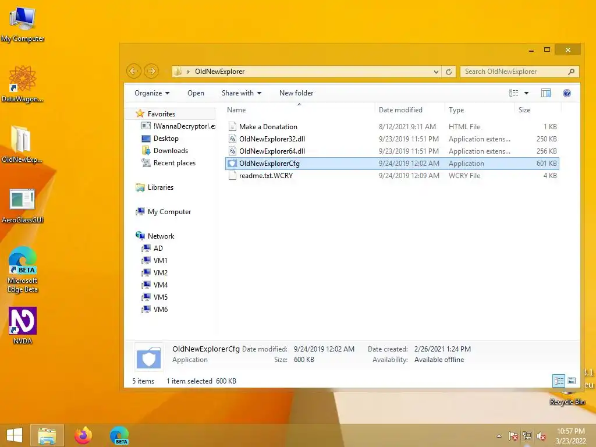
Task: Click OldNewExplorer in address bar
Action: point(219,72)
